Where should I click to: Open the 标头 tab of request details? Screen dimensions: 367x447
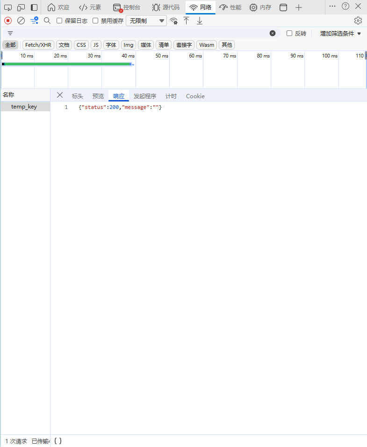pos(77,96)
